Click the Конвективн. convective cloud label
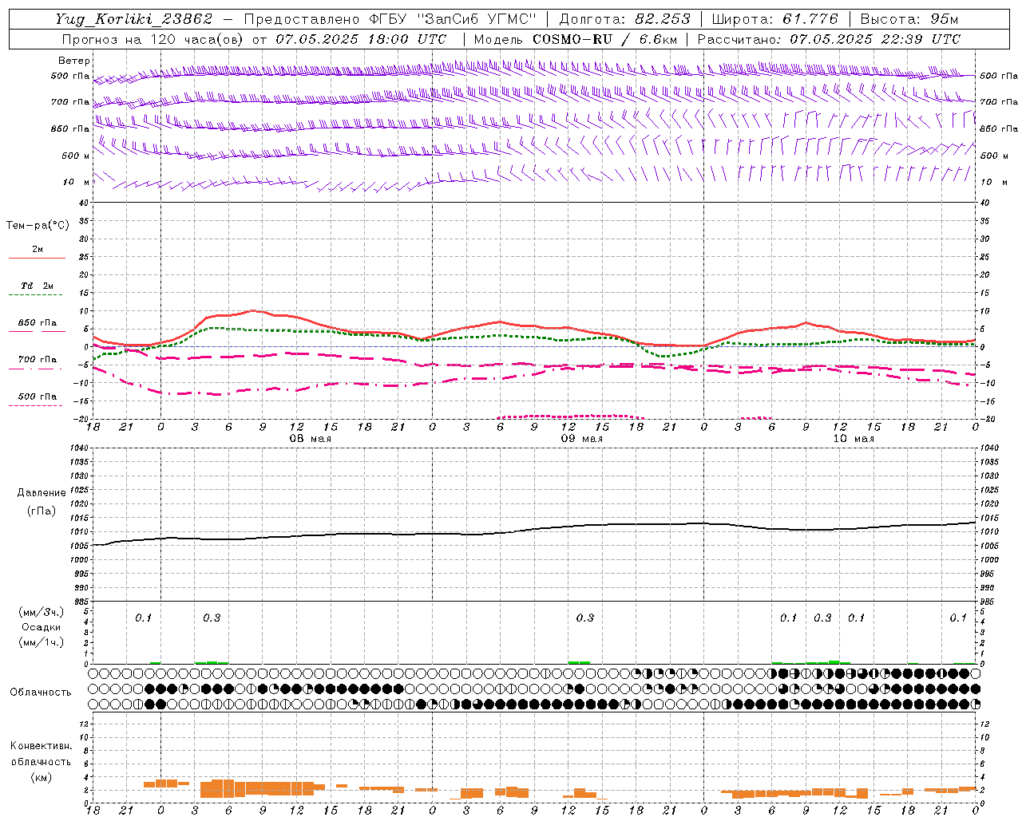 pos(41,746)
